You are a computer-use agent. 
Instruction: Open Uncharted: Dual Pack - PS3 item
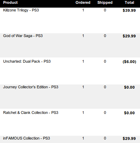(27, 61)
